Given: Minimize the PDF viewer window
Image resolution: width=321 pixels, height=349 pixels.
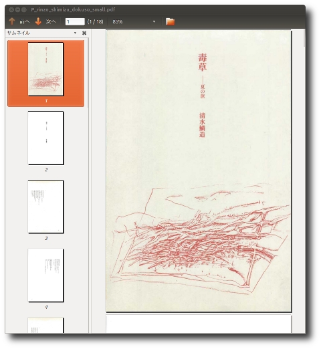Looking at the screenshot, I should point(17,9).
